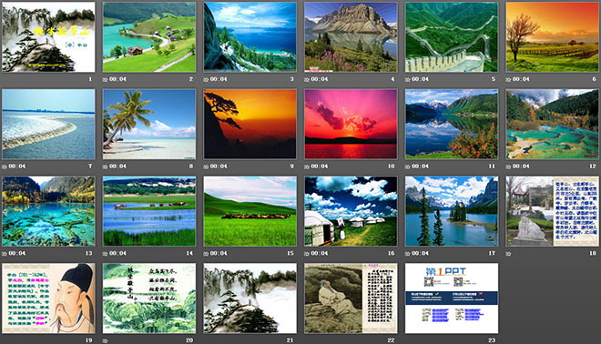Select the Great Wall slide thumbnail

tap(452, 36)
